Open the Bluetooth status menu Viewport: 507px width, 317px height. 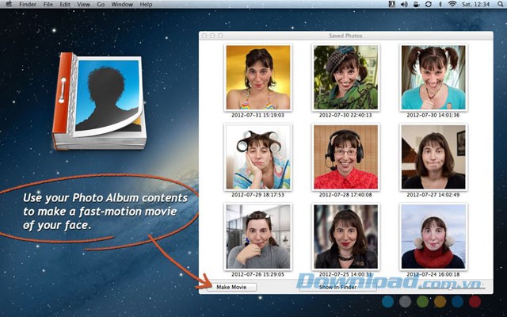(440, 4)
